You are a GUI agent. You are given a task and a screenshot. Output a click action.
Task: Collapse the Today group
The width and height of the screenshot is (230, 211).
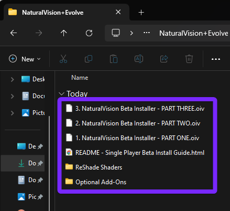(x=61, y=94)
